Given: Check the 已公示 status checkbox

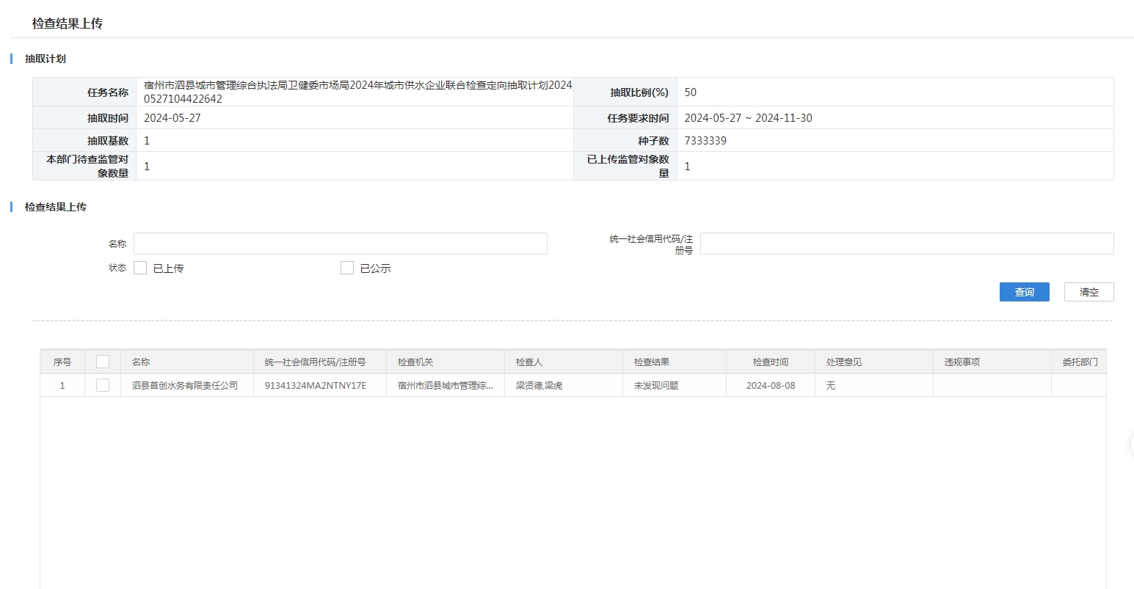Looking at the screenshot, I should point(347,268).
